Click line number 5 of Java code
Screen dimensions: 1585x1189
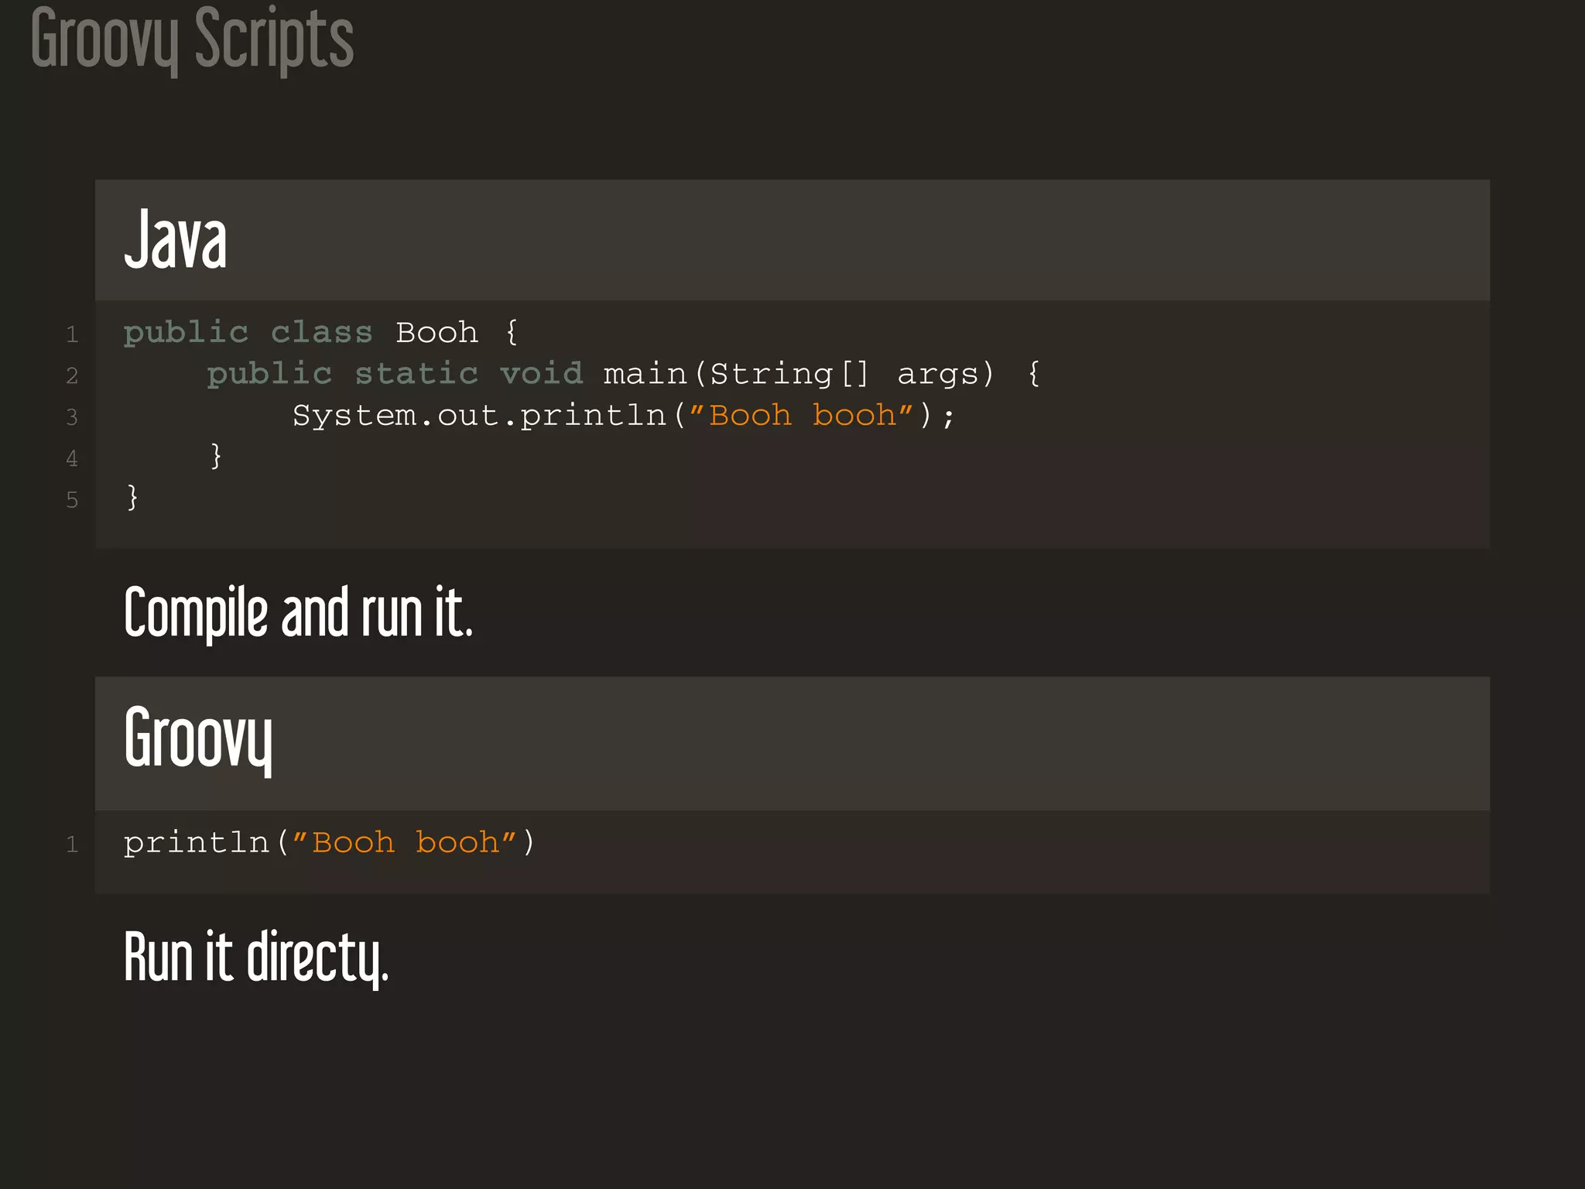[72, 500]
